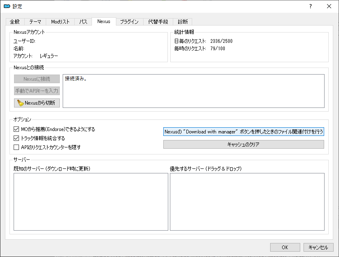Enable APIのリクエストカウンターを隠す checkbox
The image size is (339, 257).
pyautogui.click(x=16, y=147)
